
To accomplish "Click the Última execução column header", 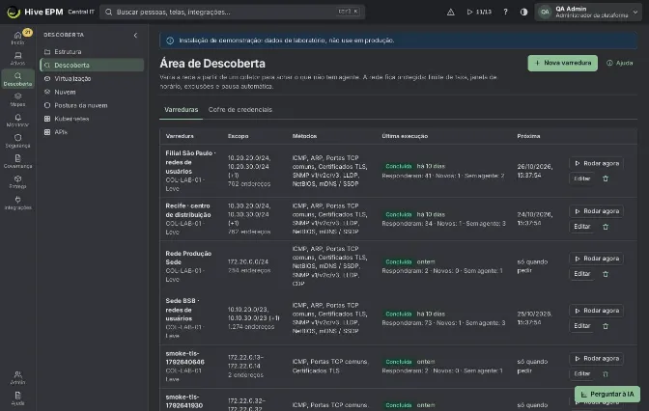I will (x=405, y=136).
